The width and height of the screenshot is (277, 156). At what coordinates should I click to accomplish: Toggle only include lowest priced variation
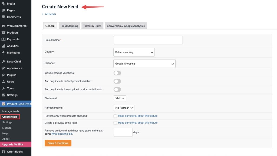click(117, 89)
